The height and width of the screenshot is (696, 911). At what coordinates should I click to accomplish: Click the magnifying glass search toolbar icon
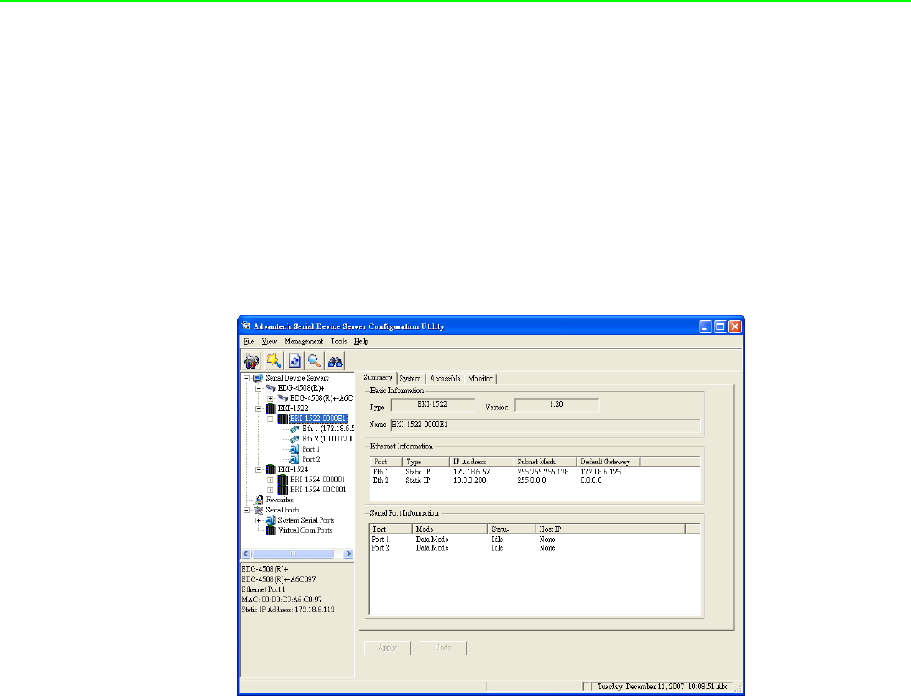point(315,361)
